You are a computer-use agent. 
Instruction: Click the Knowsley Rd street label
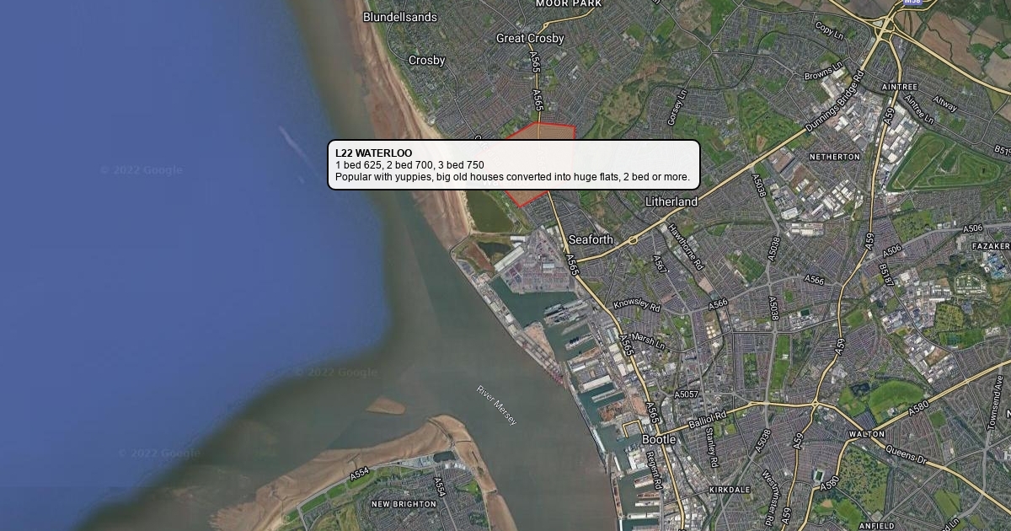[x=637, y=305]
